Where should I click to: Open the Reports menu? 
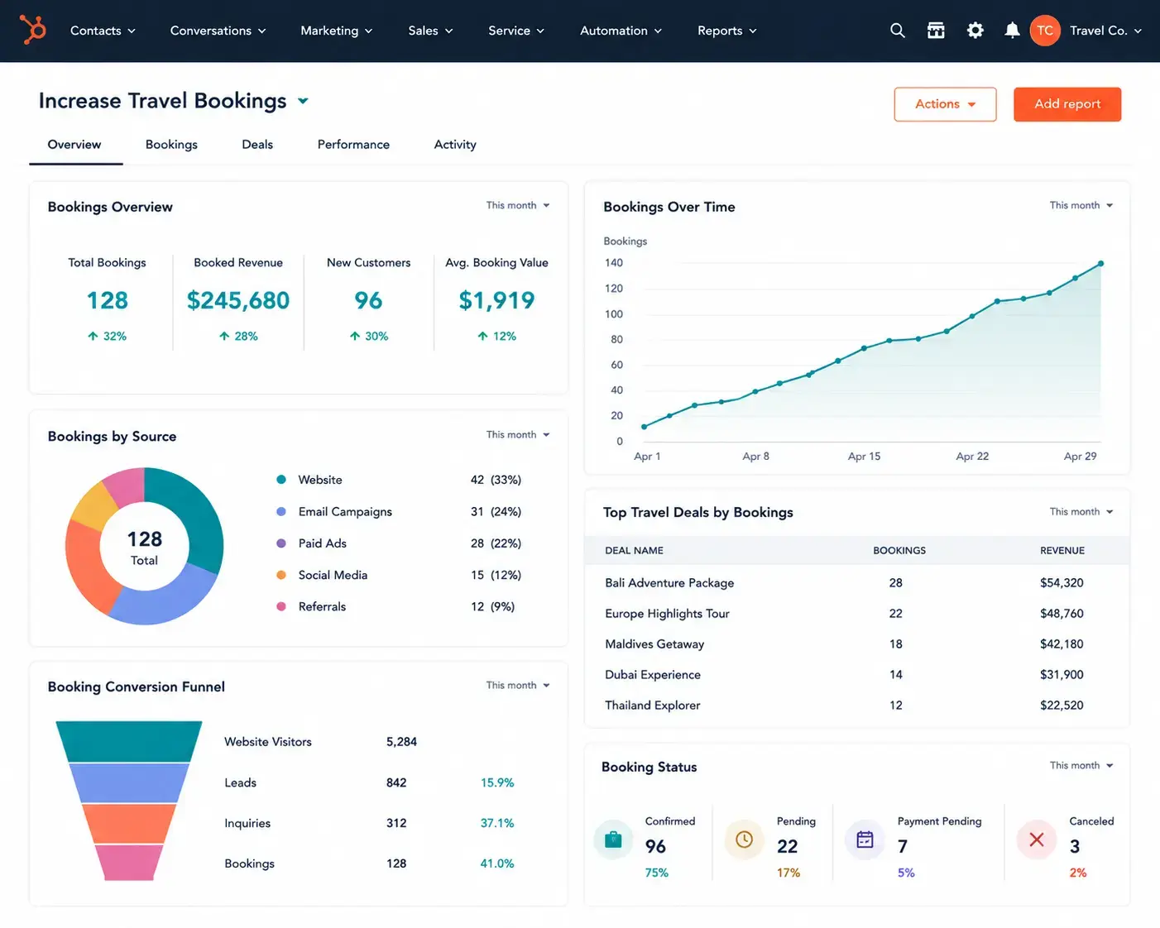726,31
